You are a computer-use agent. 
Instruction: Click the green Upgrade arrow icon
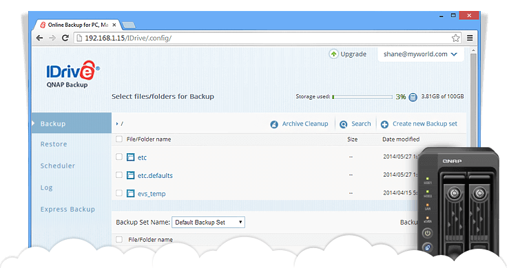(333, 54)
